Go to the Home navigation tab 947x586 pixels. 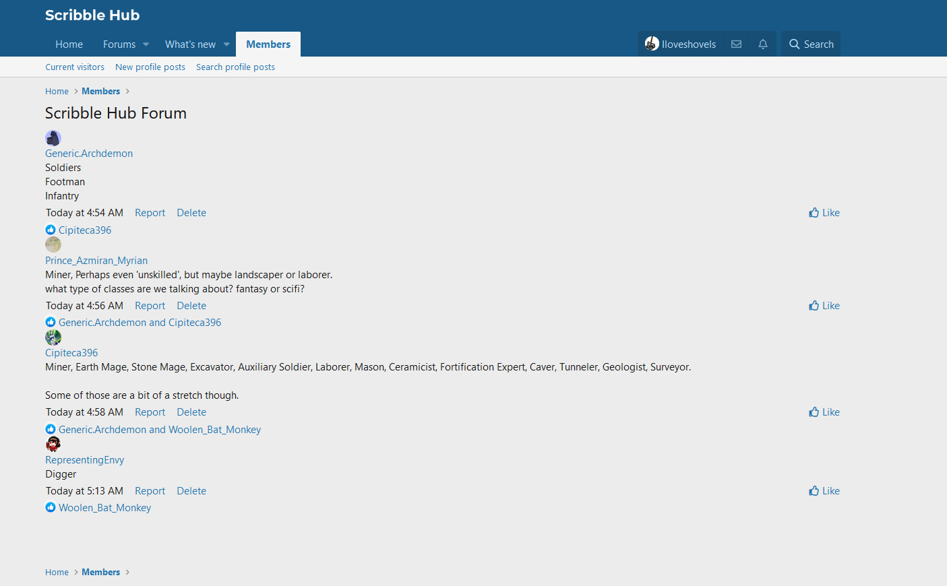[69, 44]
